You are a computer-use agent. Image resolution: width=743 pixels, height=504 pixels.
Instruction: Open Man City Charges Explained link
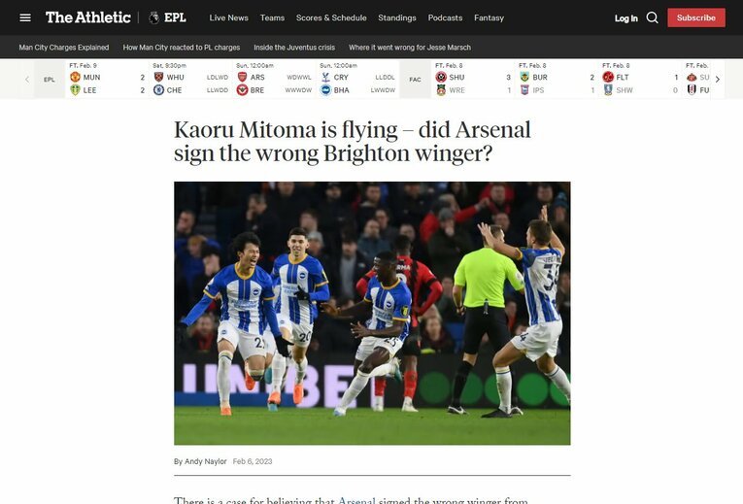pyautogui.click(x=64, y=48)
